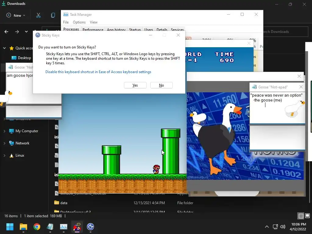Screen dimensions: 312x234
Task: Open the File menu in Task Manager
Action: point(66,22)
